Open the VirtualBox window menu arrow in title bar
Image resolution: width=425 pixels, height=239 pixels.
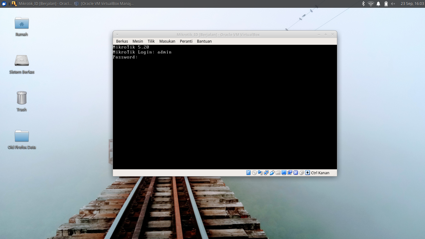pyautogui.click(x=117, y=35)
